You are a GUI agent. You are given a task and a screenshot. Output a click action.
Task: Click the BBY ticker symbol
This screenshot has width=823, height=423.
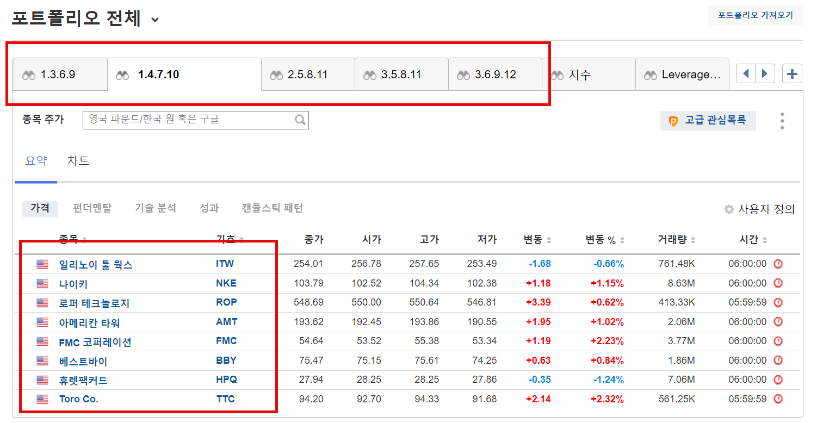[226, 360]
